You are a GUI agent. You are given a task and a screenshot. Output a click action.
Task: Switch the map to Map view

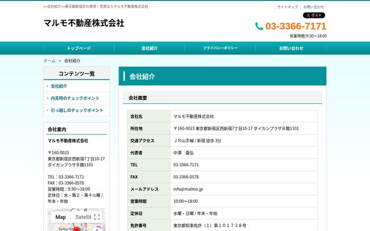(60, 217)
